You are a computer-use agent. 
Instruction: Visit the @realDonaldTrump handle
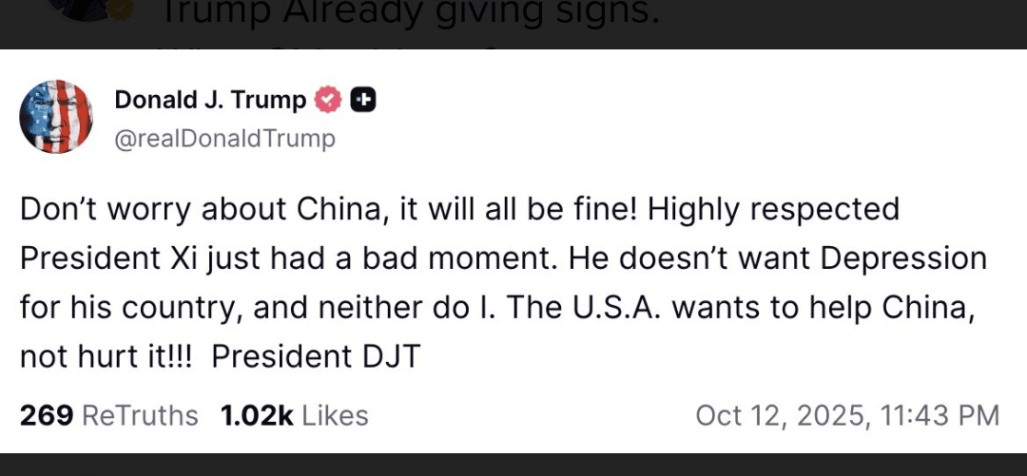[x=224, y=139]
